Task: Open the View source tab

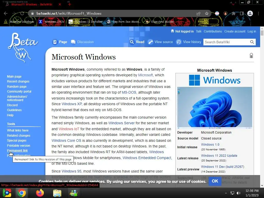Action: click(160, 42)
